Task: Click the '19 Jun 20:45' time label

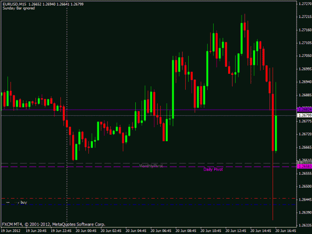Action: 36,231
